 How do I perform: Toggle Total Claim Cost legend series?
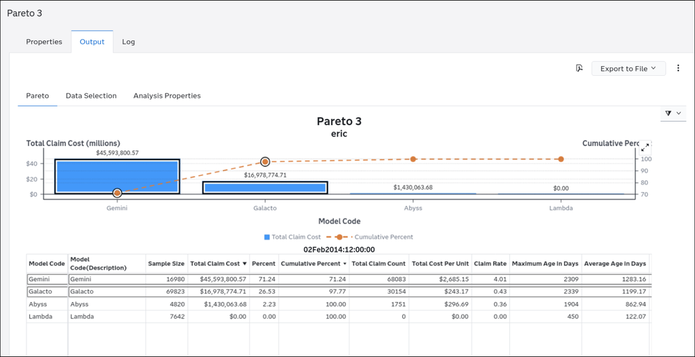tap(292, 237)
